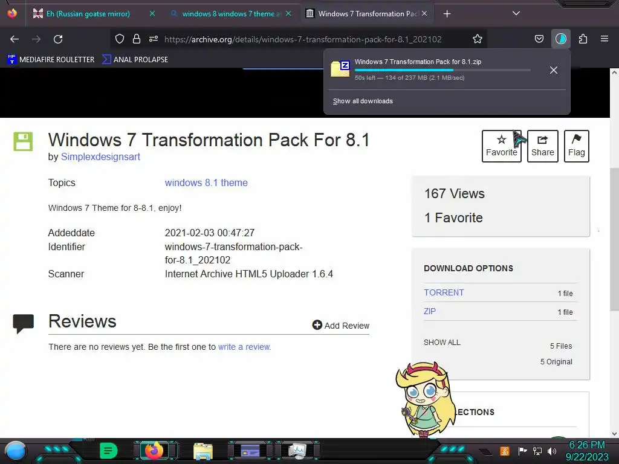
Task: Click the 5 Original files text
Action: [x=556, y=362]
